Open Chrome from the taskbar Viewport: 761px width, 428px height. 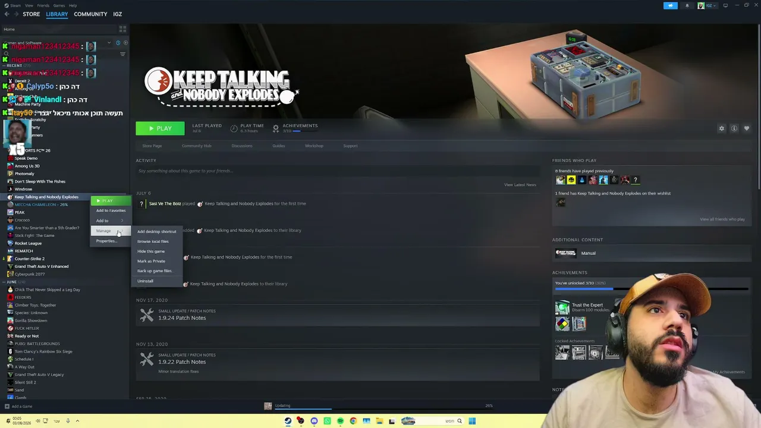click(353, 421)
